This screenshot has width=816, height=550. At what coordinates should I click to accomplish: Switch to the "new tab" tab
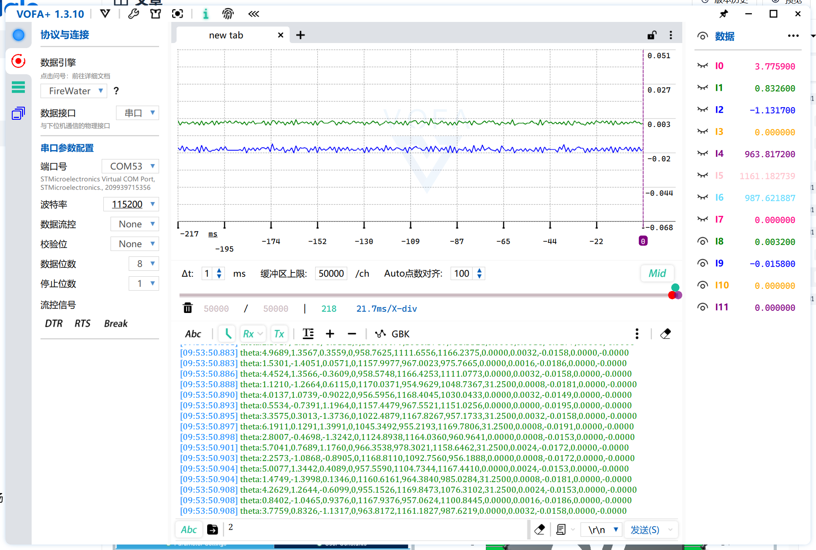point(226,35)
